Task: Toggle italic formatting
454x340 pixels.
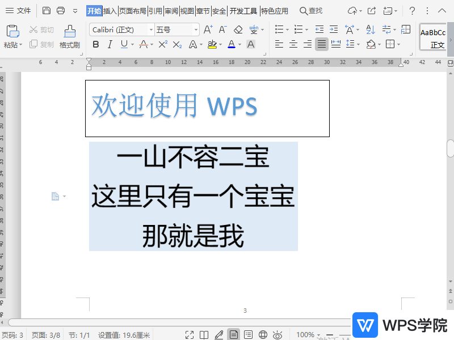Action: click(110, 44)
